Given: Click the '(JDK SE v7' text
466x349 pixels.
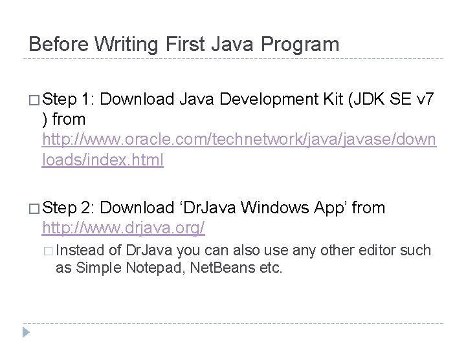Looking at the screenshot, I should pyautogui.click(x=395, y=100).
